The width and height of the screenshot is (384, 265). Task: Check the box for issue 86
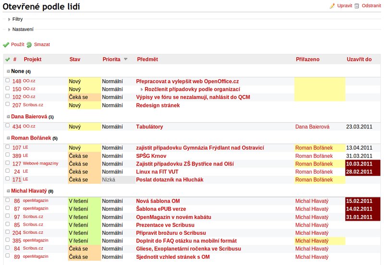[x=8, y=200]
